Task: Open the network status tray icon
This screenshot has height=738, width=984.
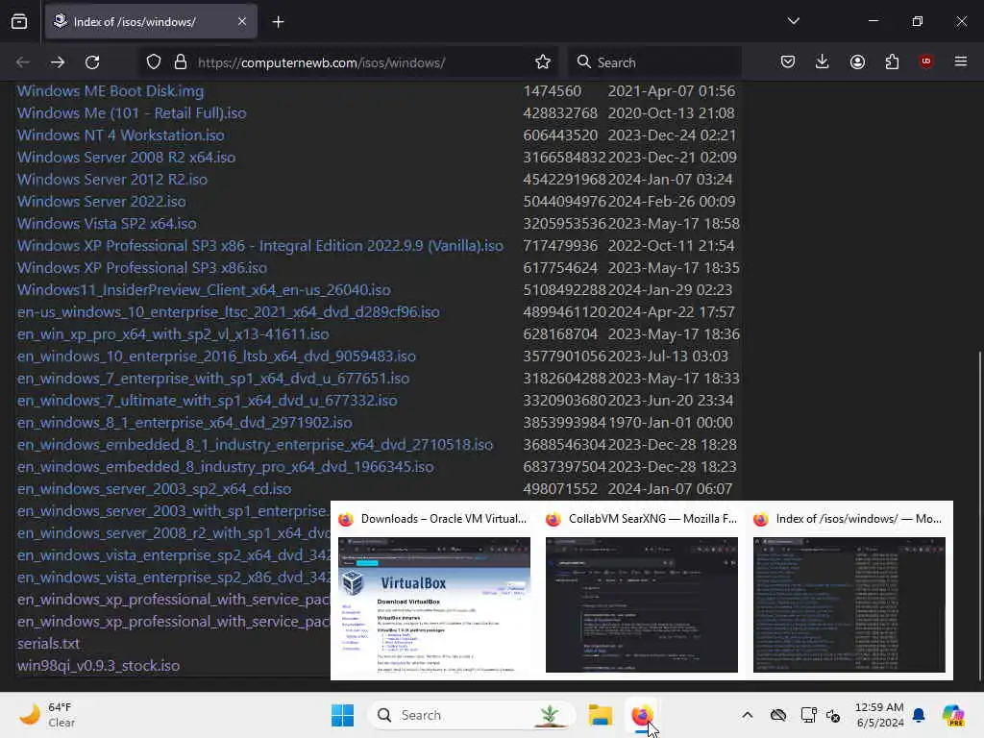Action: pyautogui.click(x=808, y=715)
